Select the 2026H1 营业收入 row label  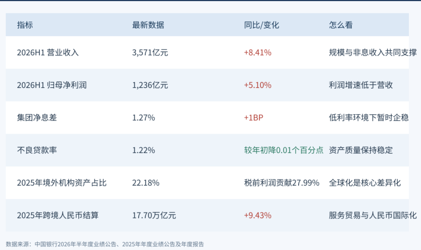click(48, 52)
